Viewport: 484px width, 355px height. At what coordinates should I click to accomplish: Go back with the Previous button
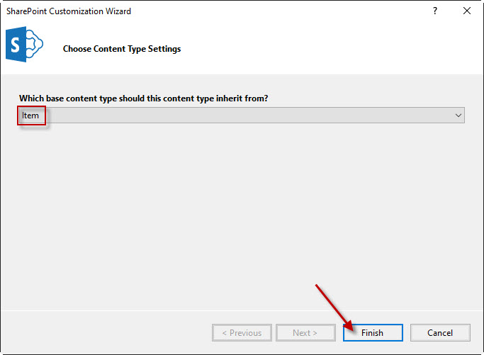[x=242, y=333]
